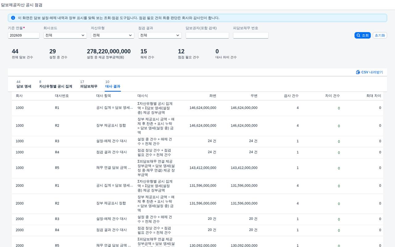395x247 pixels.
Task: Click the 전체 담보 건수 summary value 44
Action: click(15, 52)
